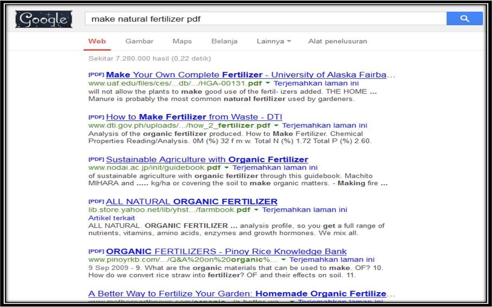The height and width of the screenshot is (307, 492).
Task: Go to the Belanja tab
Action: 224,41
